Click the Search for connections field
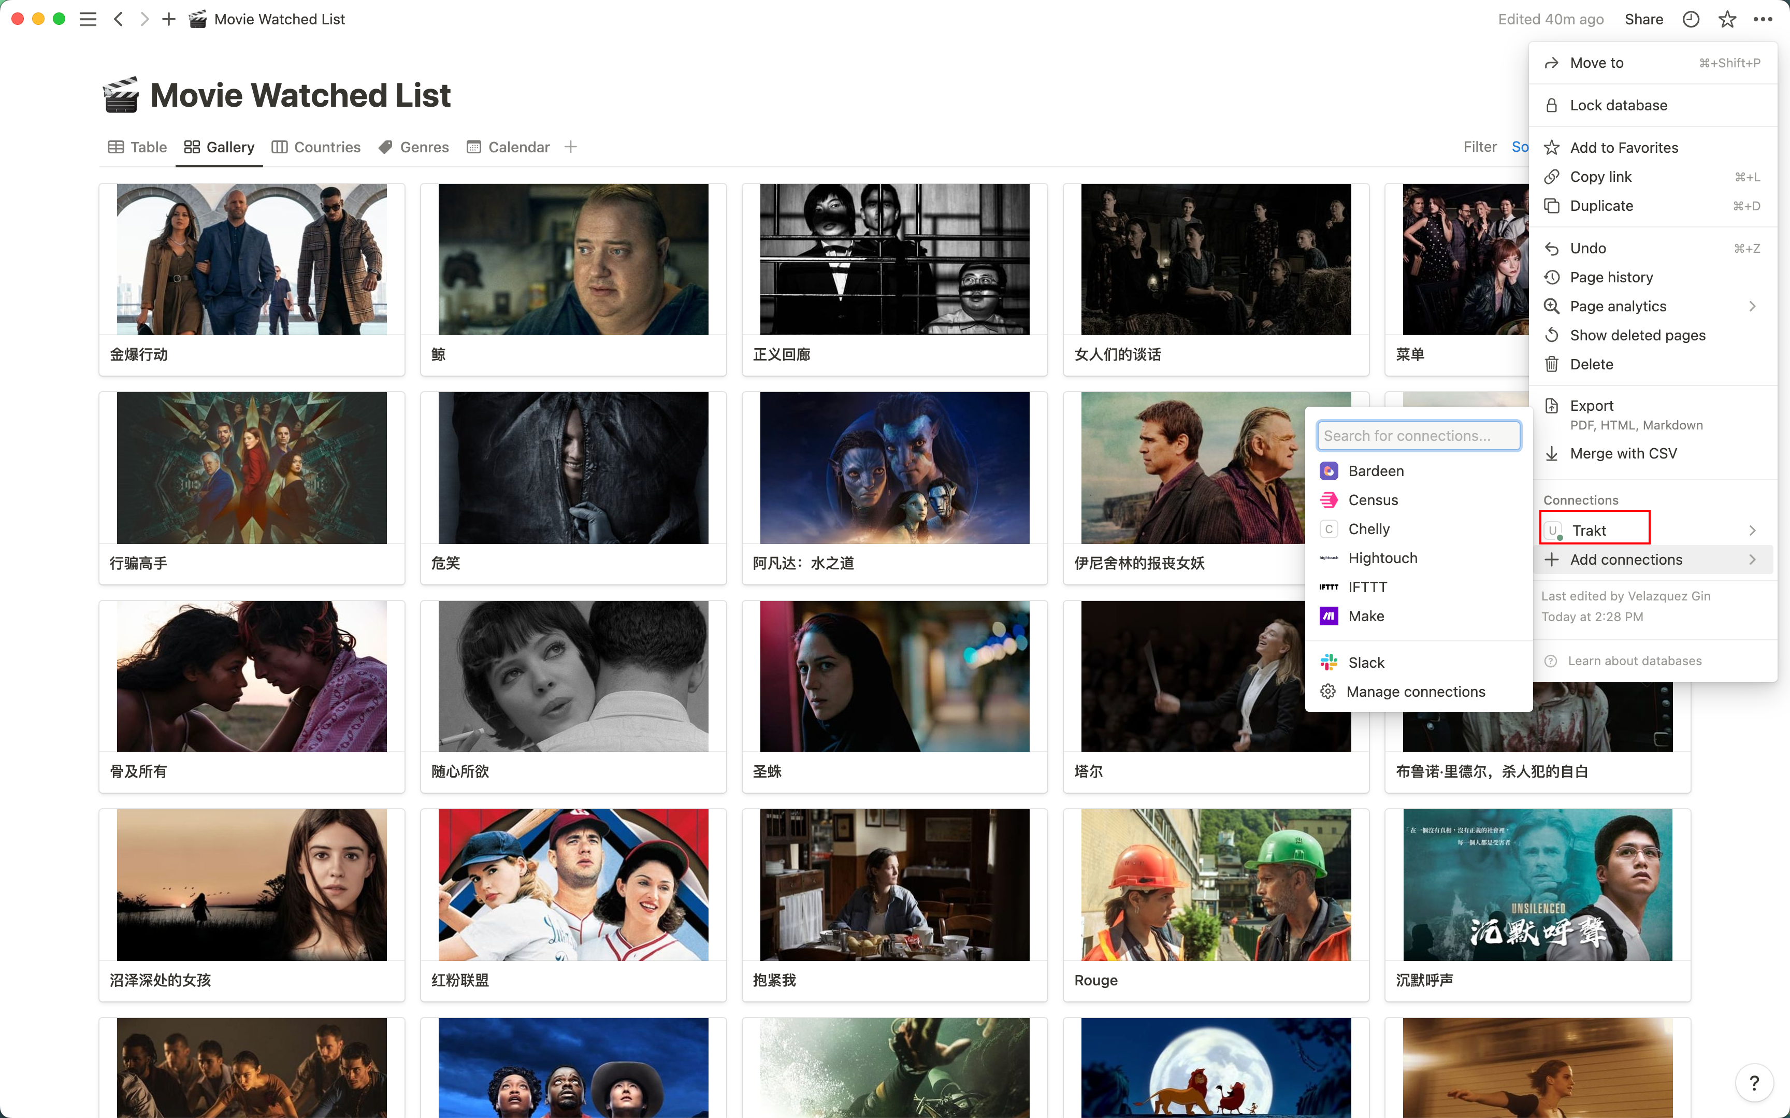The height and width of the screenshot is (1118, 1790). [1418, 436]
